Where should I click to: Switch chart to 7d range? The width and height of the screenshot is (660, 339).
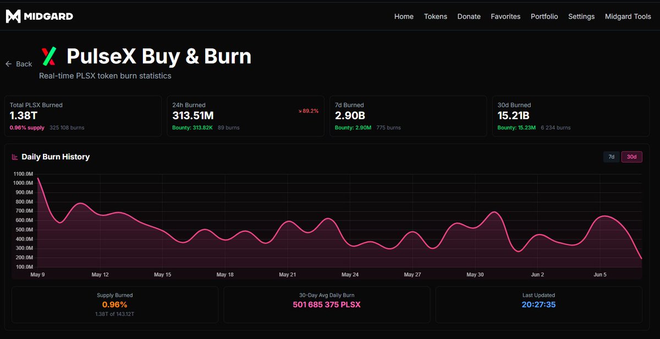(x=611, y=157)
